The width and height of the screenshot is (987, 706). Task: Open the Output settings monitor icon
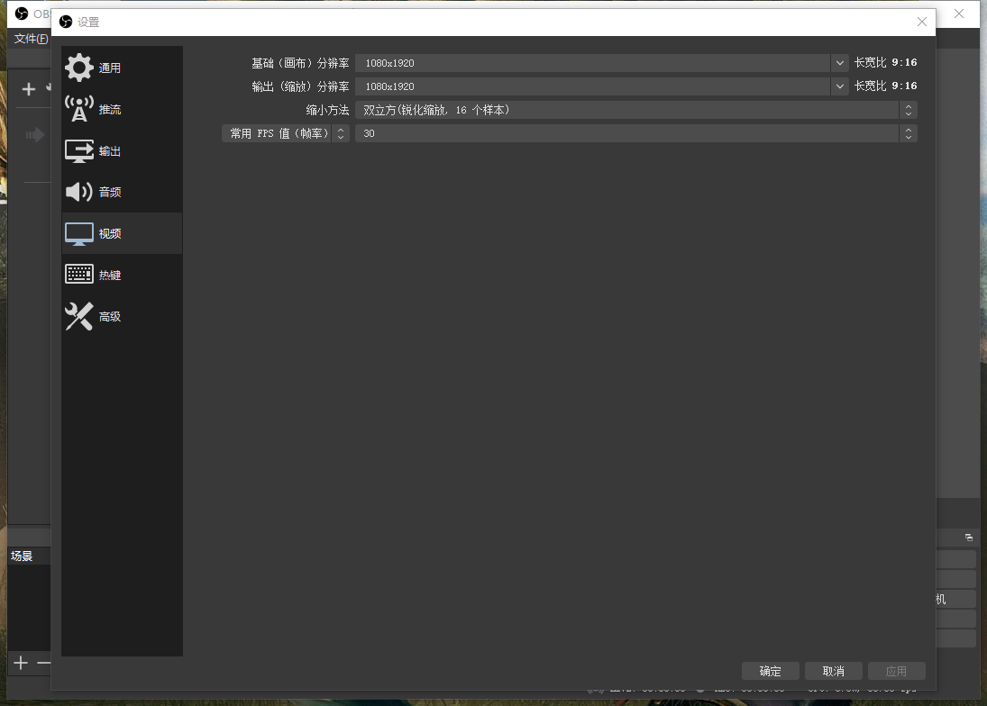pyautogui.click(x=79, y=151)
